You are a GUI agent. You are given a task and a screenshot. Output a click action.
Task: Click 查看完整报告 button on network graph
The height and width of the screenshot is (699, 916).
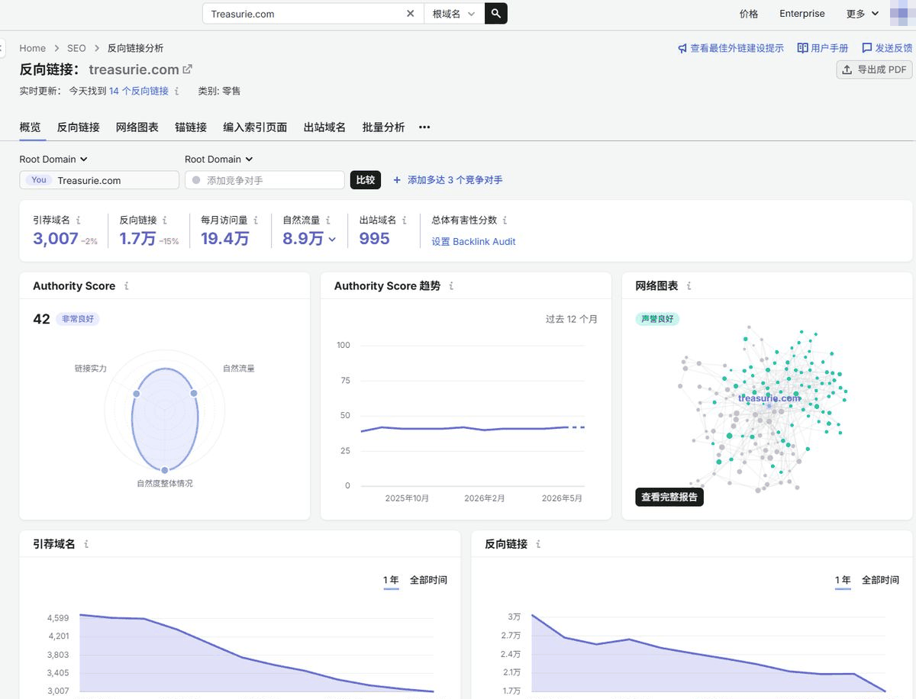[x=669, y=497]
